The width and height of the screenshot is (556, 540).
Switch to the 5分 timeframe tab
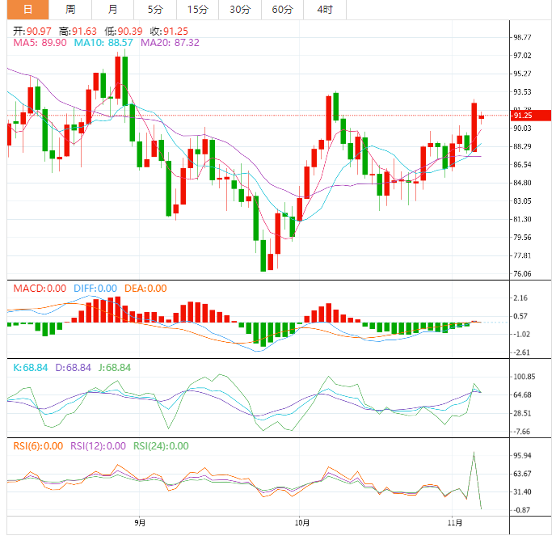155,10
